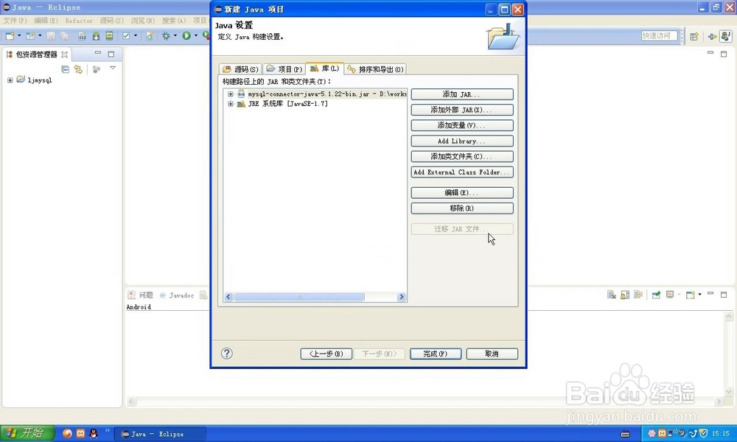
Task: Open the Open Console dropdown arrow
Action: pos(700,295)
